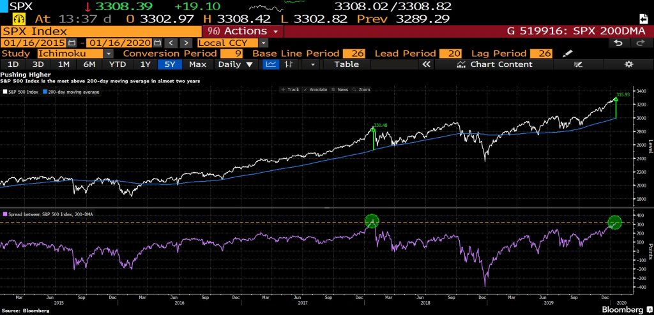654x315 pixels.
Task: Click the 2018 green circle marker on spread
Action: (x=372, y=222)
